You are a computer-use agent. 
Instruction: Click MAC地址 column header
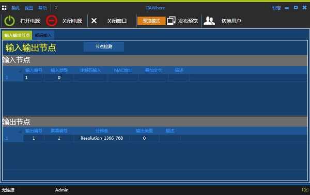(x=123, y=70)
